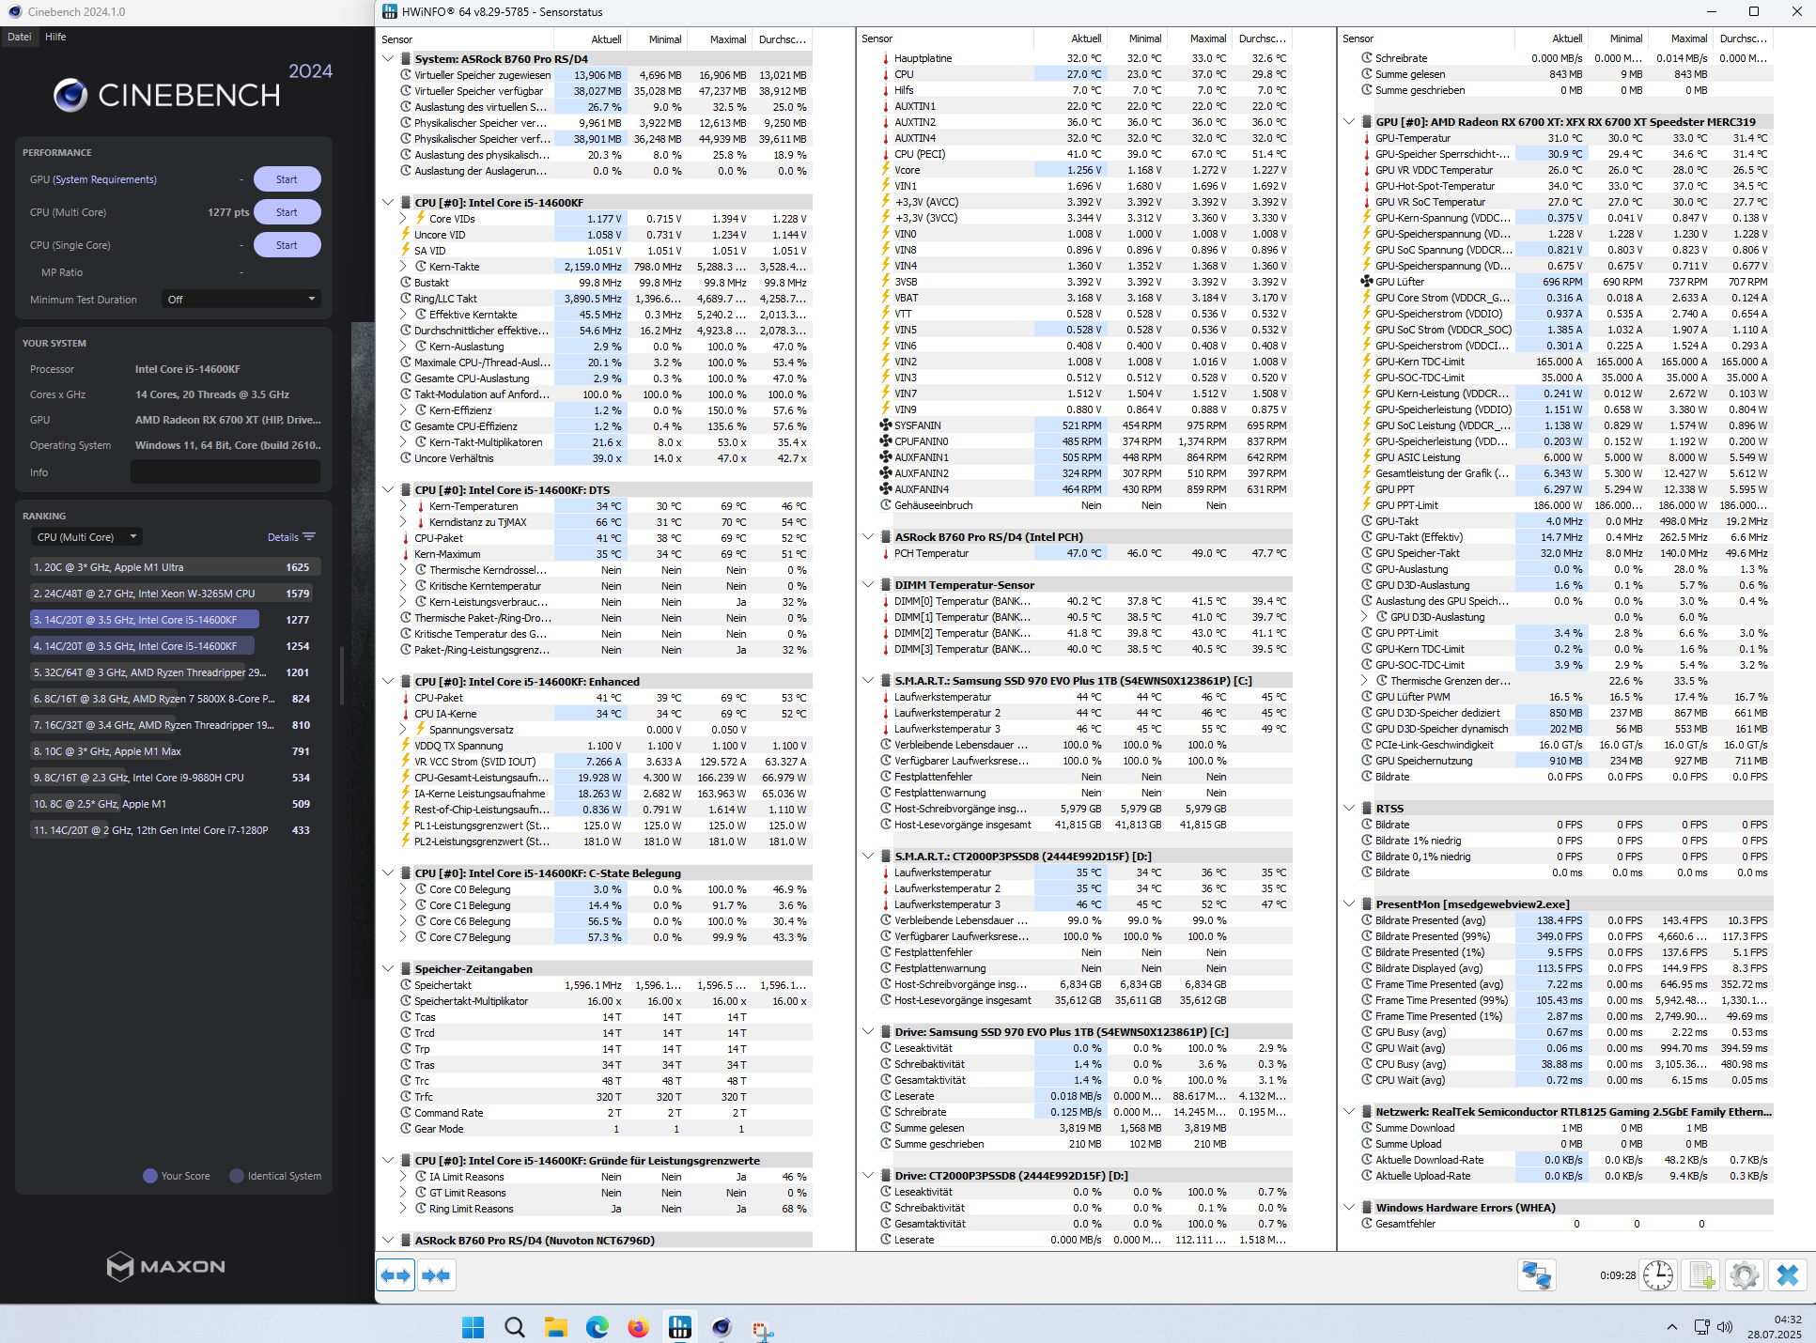
Task: Collapse the System: ASRock B760 Pro RS/D4 group
Action: (388, 58)
